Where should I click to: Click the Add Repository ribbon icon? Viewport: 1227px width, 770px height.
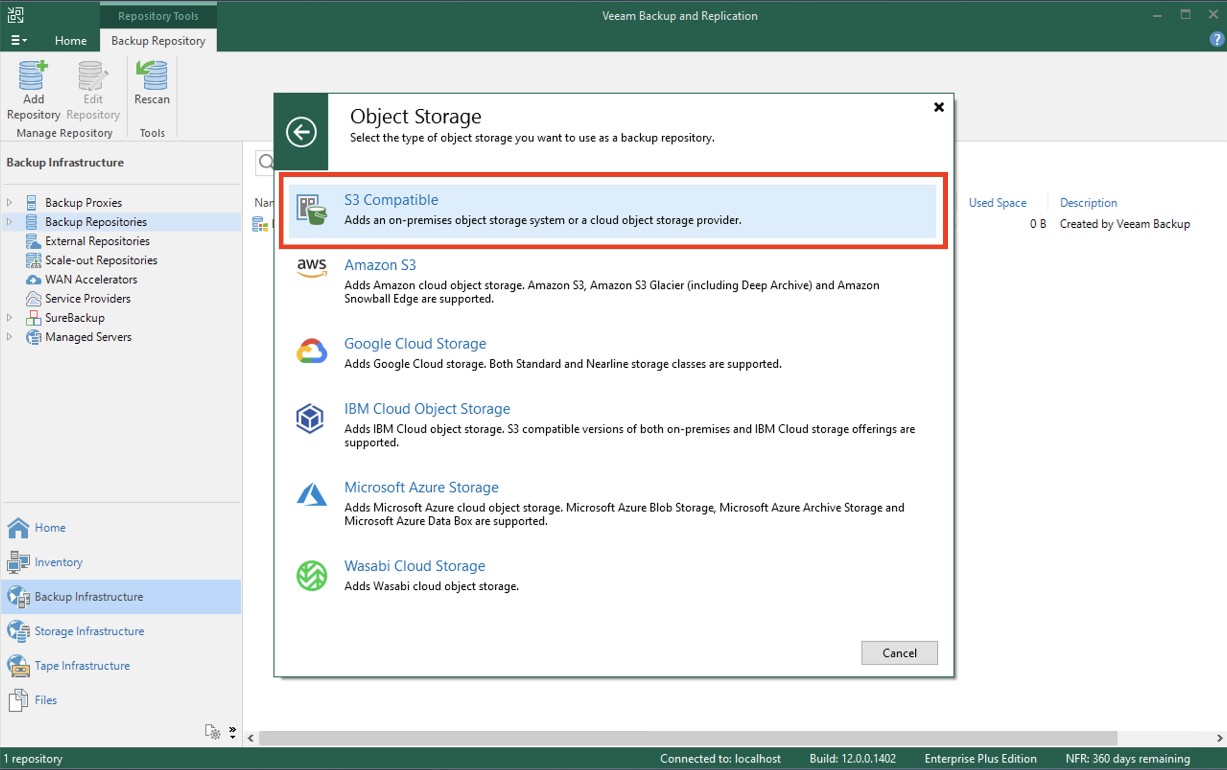click(33, 75)
